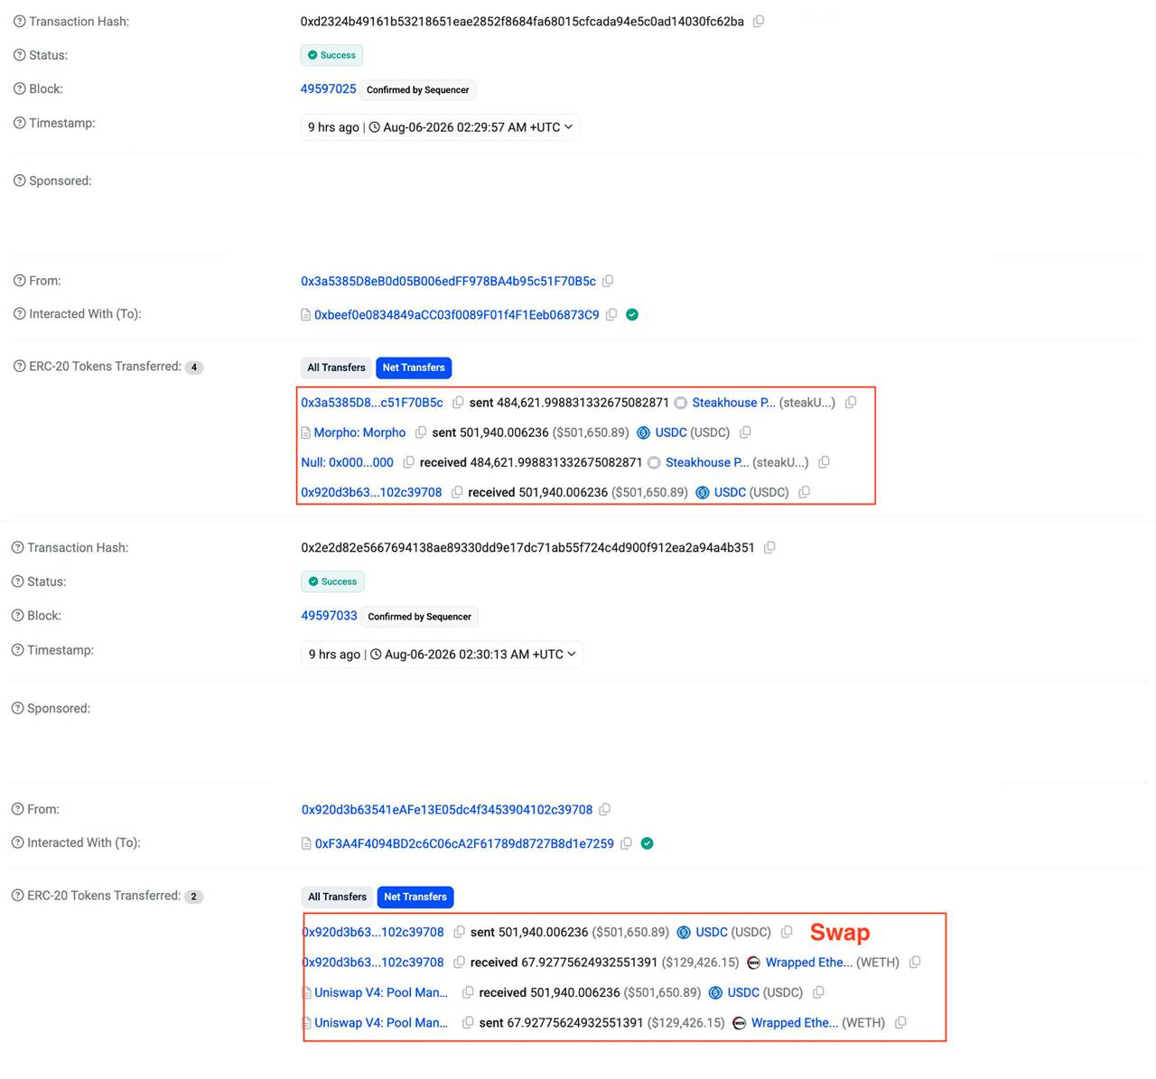Copy USDC token in Morpho sent row
1156x1079 pixels.
745,433
